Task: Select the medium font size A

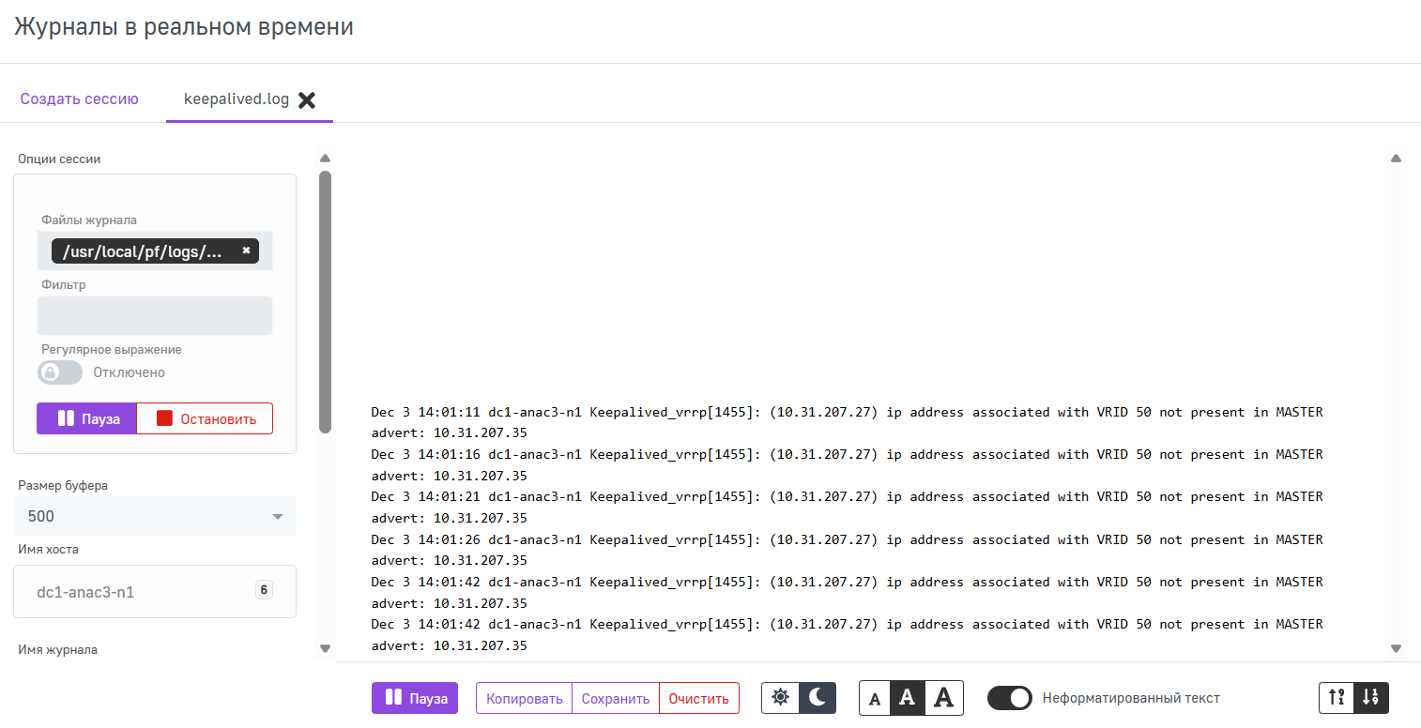Action: coord(907,698)
